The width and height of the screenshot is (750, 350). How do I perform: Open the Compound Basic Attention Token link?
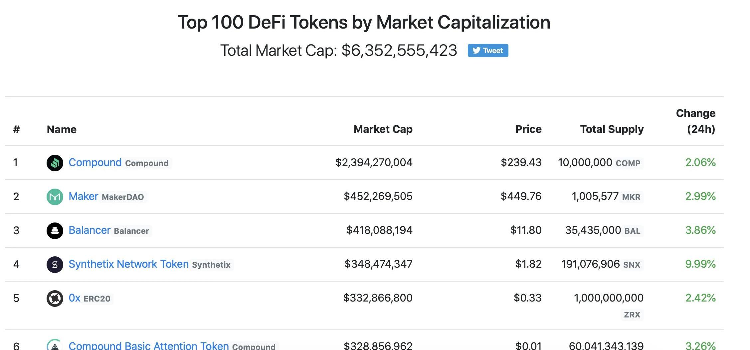148,345
